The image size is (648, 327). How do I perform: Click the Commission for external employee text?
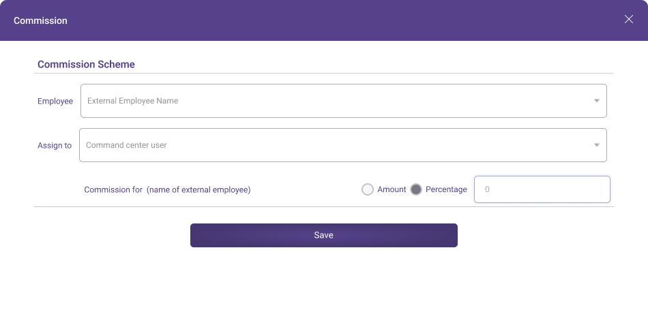point(167,189)
